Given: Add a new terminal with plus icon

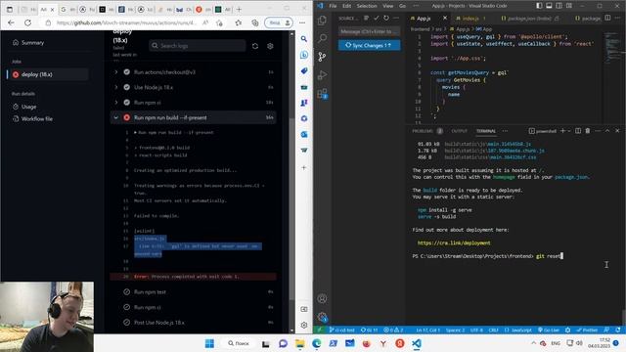Looking at the screenshot, I should (x=563, y=131).
